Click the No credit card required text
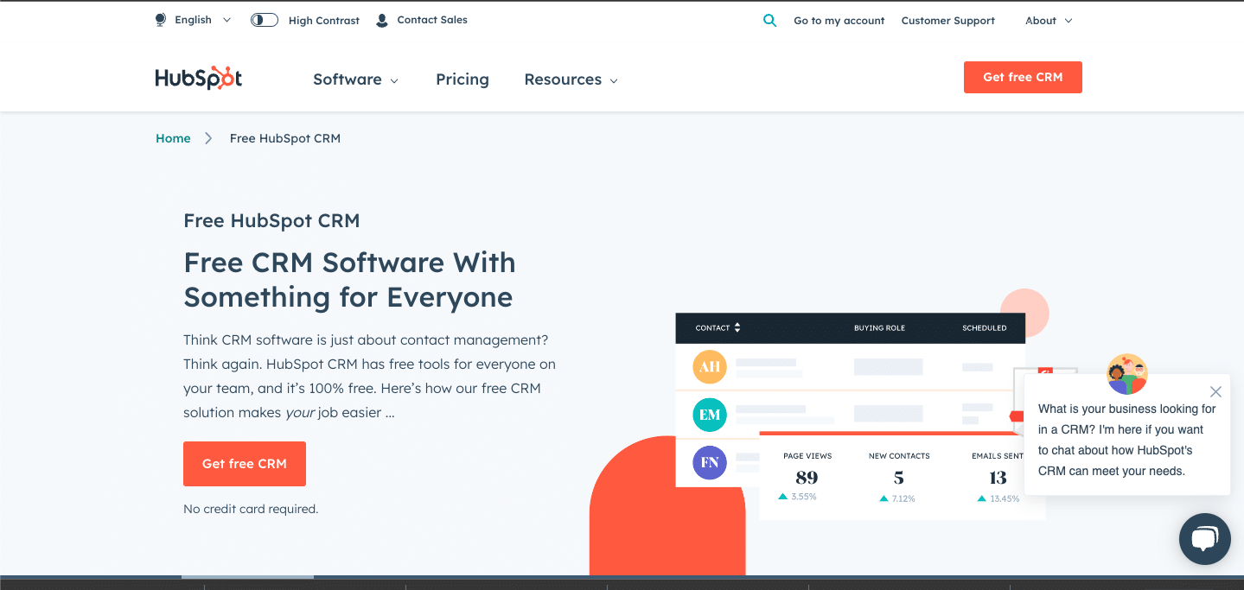1244x590 pixels. pos(251,509)
